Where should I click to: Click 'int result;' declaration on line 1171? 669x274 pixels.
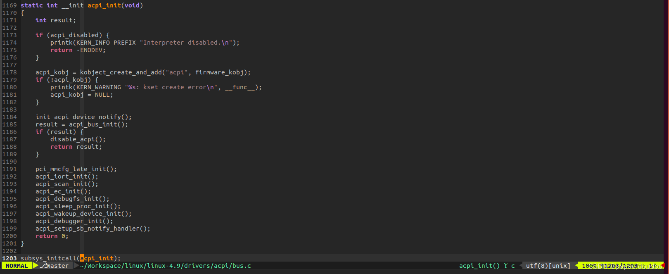(56, 20)
